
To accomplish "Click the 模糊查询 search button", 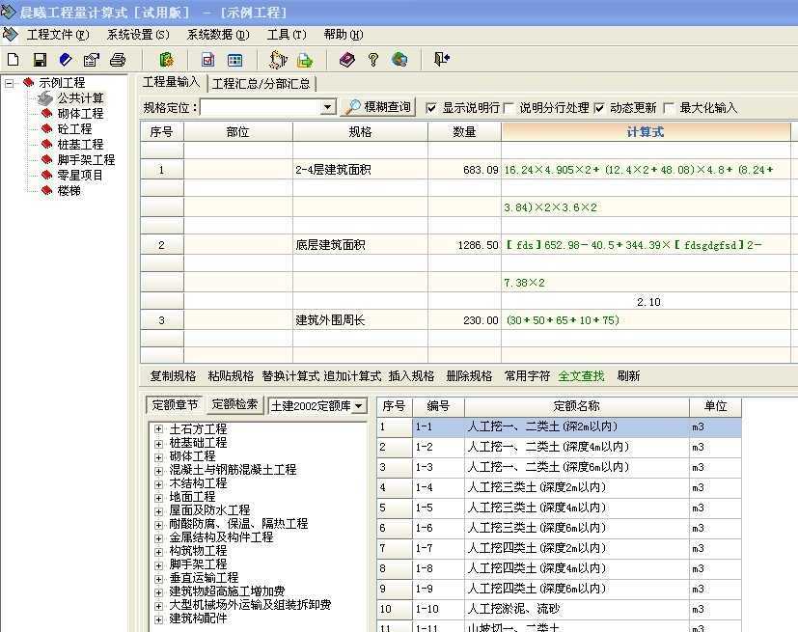I will [x=378, y=107].
